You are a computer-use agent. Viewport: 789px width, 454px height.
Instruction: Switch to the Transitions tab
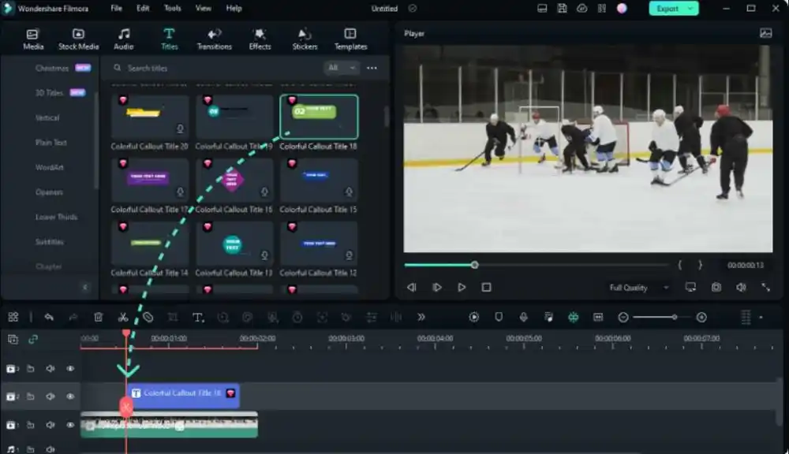click(215, 38)
